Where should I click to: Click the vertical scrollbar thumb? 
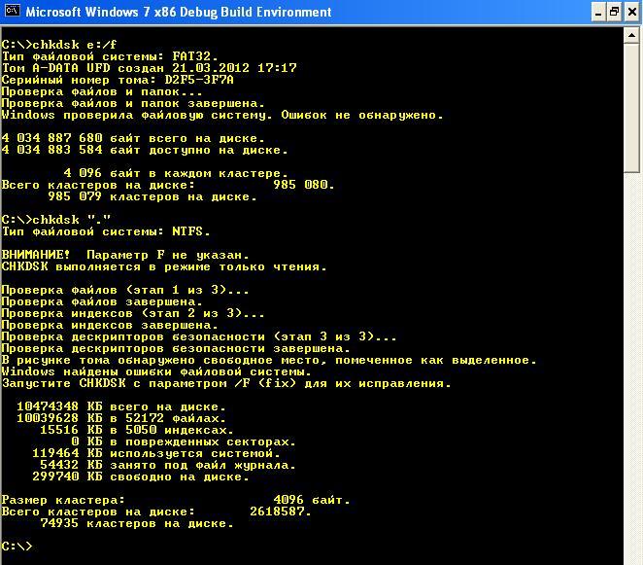point(631,108)
